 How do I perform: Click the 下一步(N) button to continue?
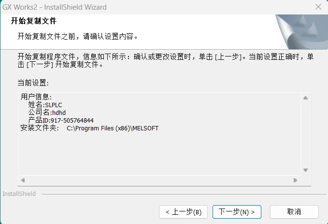point(237,212)
